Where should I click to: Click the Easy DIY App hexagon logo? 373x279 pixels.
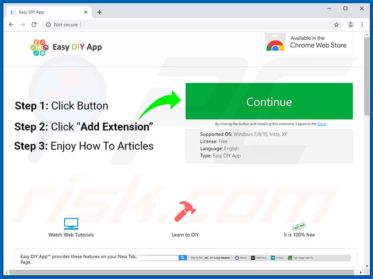tap(39, 47)
